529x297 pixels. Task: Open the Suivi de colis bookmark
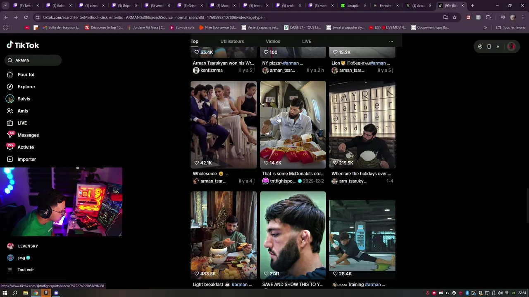[x=182, y=27]
